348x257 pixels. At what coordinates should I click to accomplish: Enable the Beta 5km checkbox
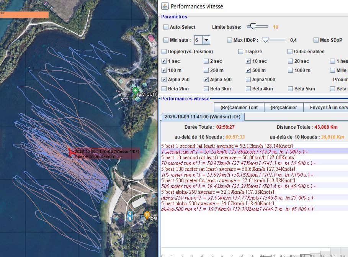[x=290, y=89]
